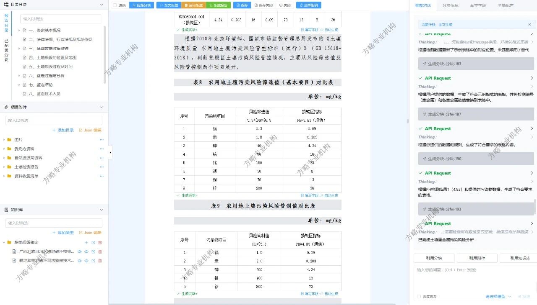Tick the 连续 checkbox in toolbar
This screenshot has width=537, height=305.
[115, 5]
